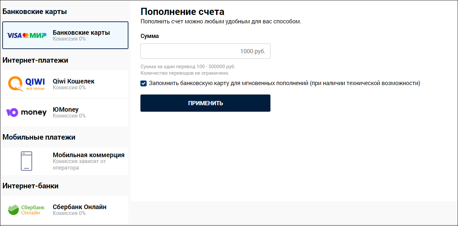
Task: Click the Пополнение счета page title
Action: [182, 12]
